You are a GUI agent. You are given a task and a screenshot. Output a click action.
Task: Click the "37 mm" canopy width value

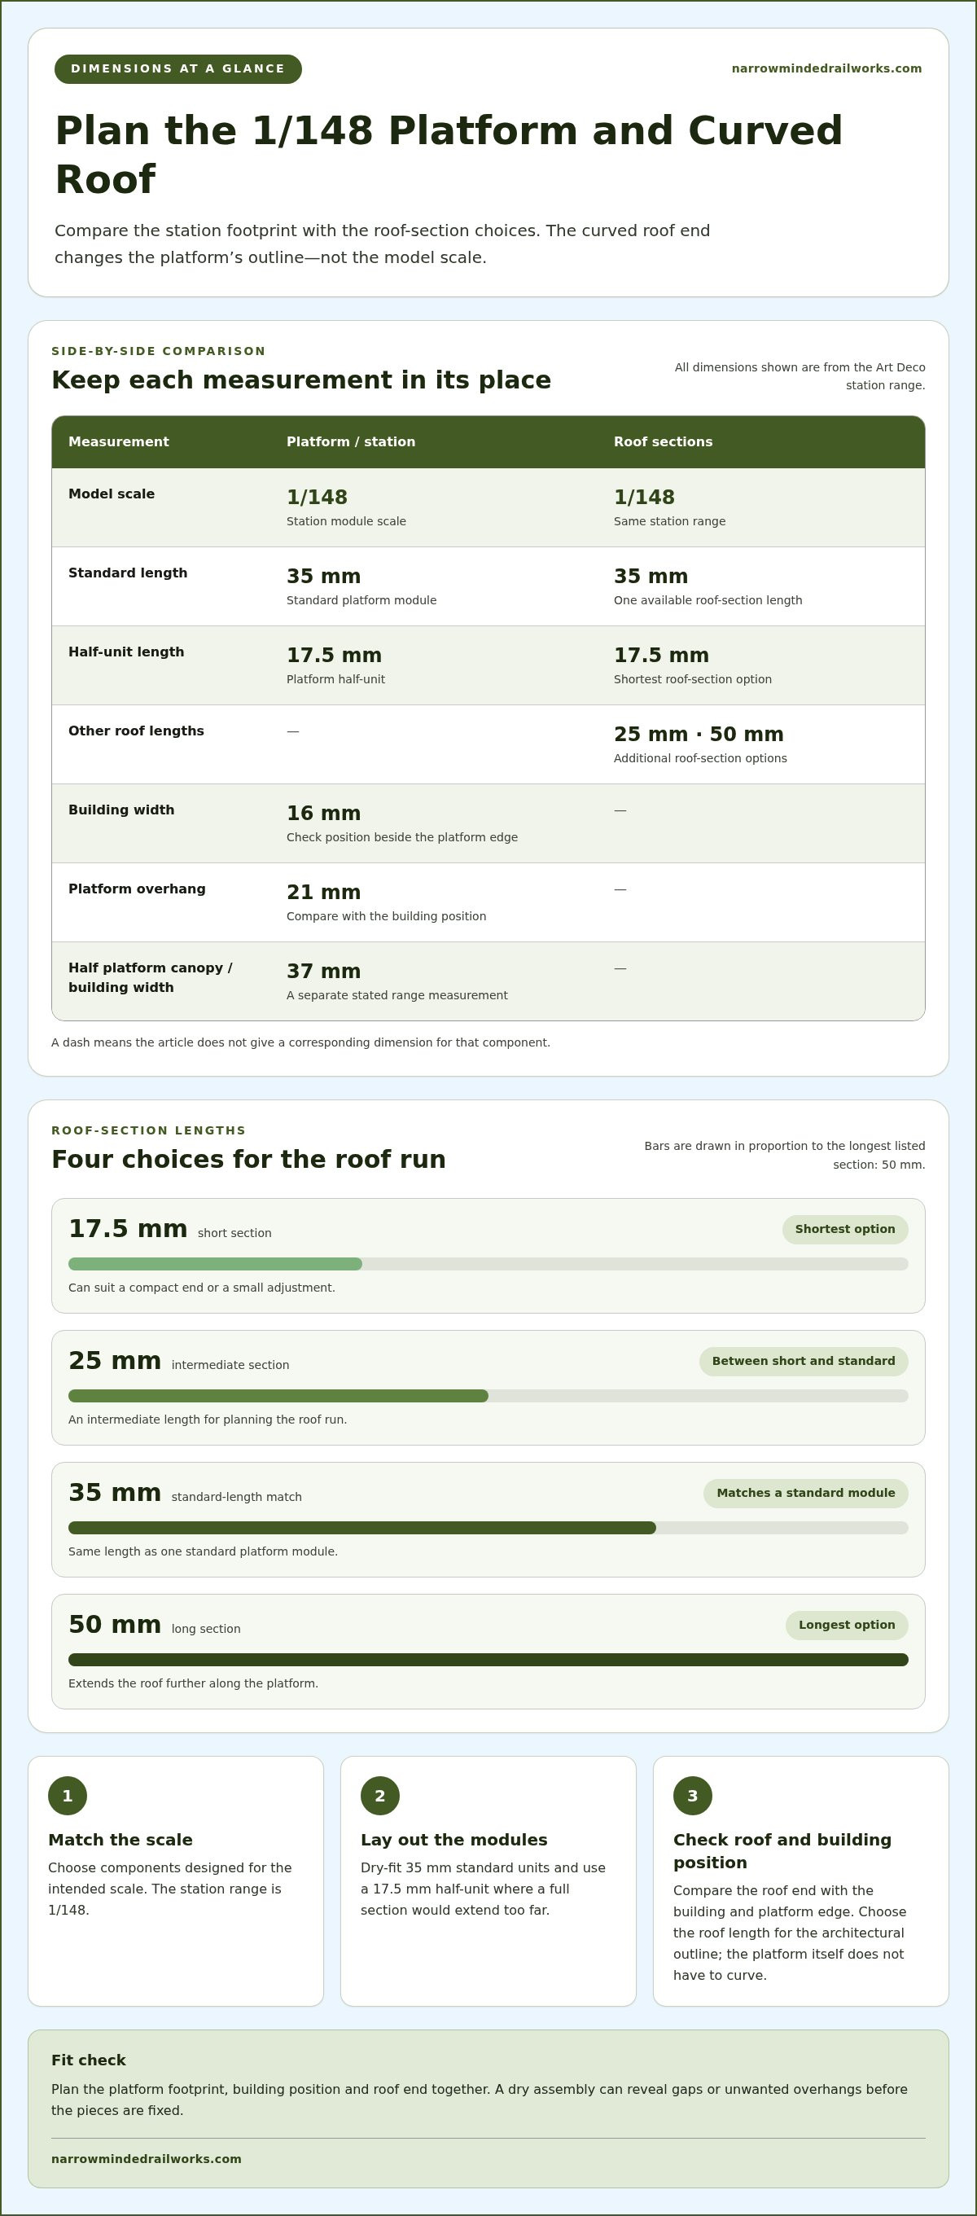323,972
